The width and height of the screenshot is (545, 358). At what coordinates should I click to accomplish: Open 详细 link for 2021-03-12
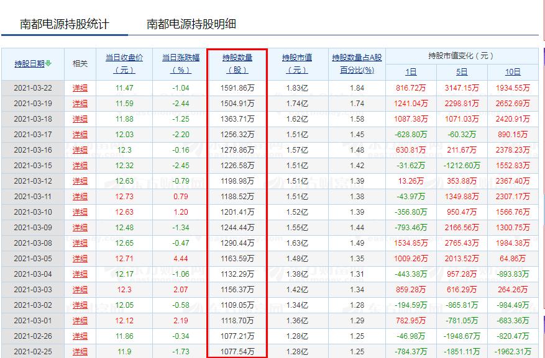(80, 181)
